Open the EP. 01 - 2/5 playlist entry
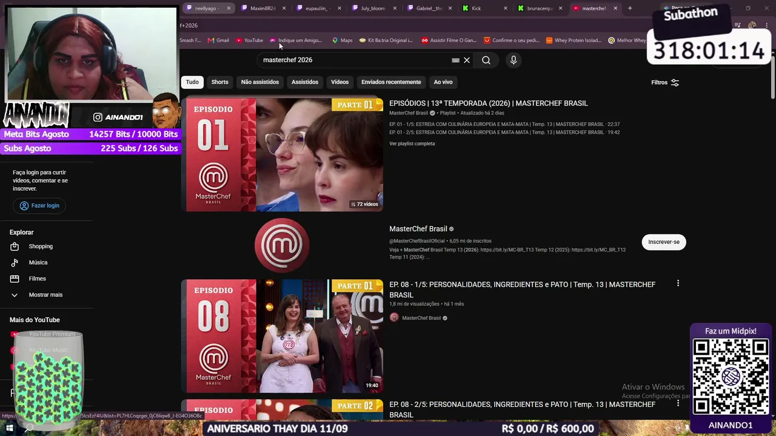The image size is (776, 436). 504,132
